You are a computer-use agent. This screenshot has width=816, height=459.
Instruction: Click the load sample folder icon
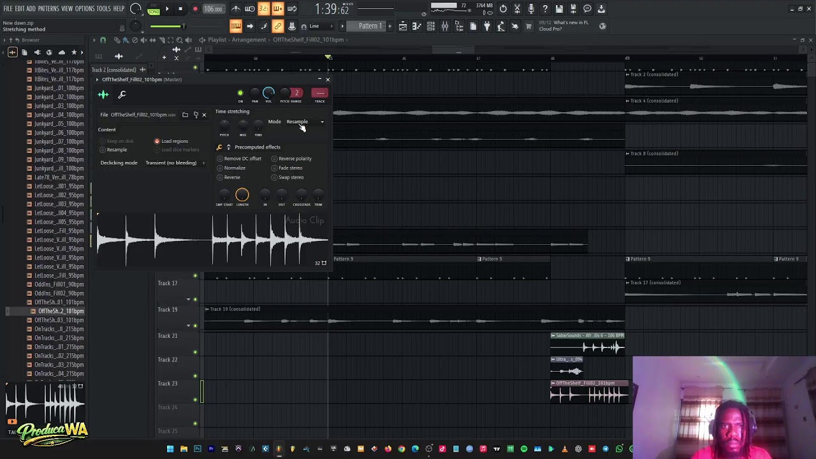point(185,115)
